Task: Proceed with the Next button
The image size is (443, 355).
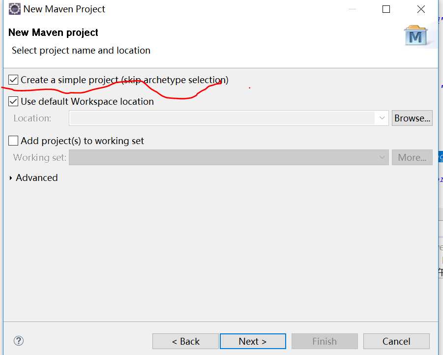Action: 253,341
